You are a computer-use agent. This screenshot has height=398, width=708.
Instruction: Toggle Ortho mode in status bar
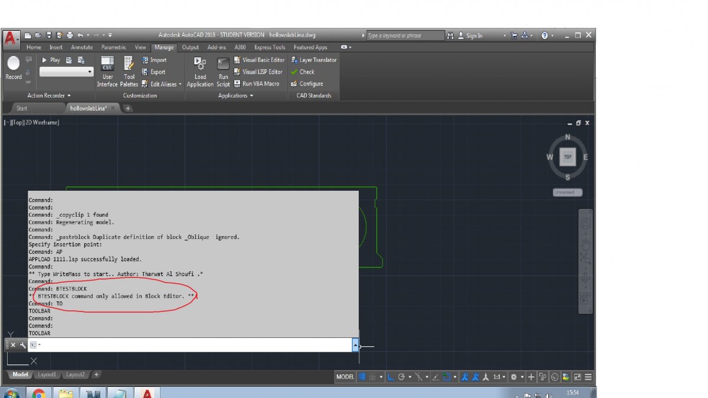click(x=391, y=377)
